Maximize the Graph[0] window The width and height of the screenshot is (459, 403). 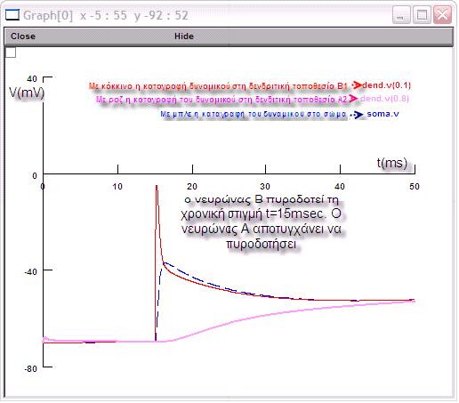point(422,15)
